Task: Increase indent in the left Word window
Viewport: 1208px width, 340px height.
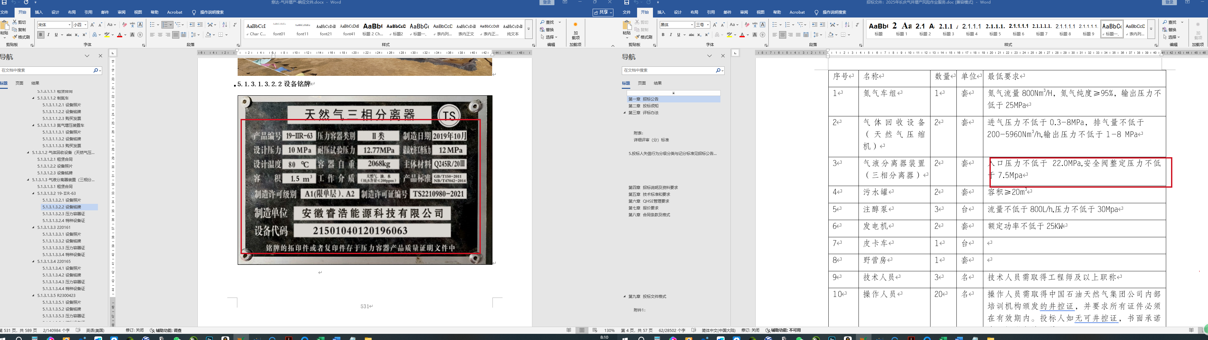Action: tap(200, 24)
